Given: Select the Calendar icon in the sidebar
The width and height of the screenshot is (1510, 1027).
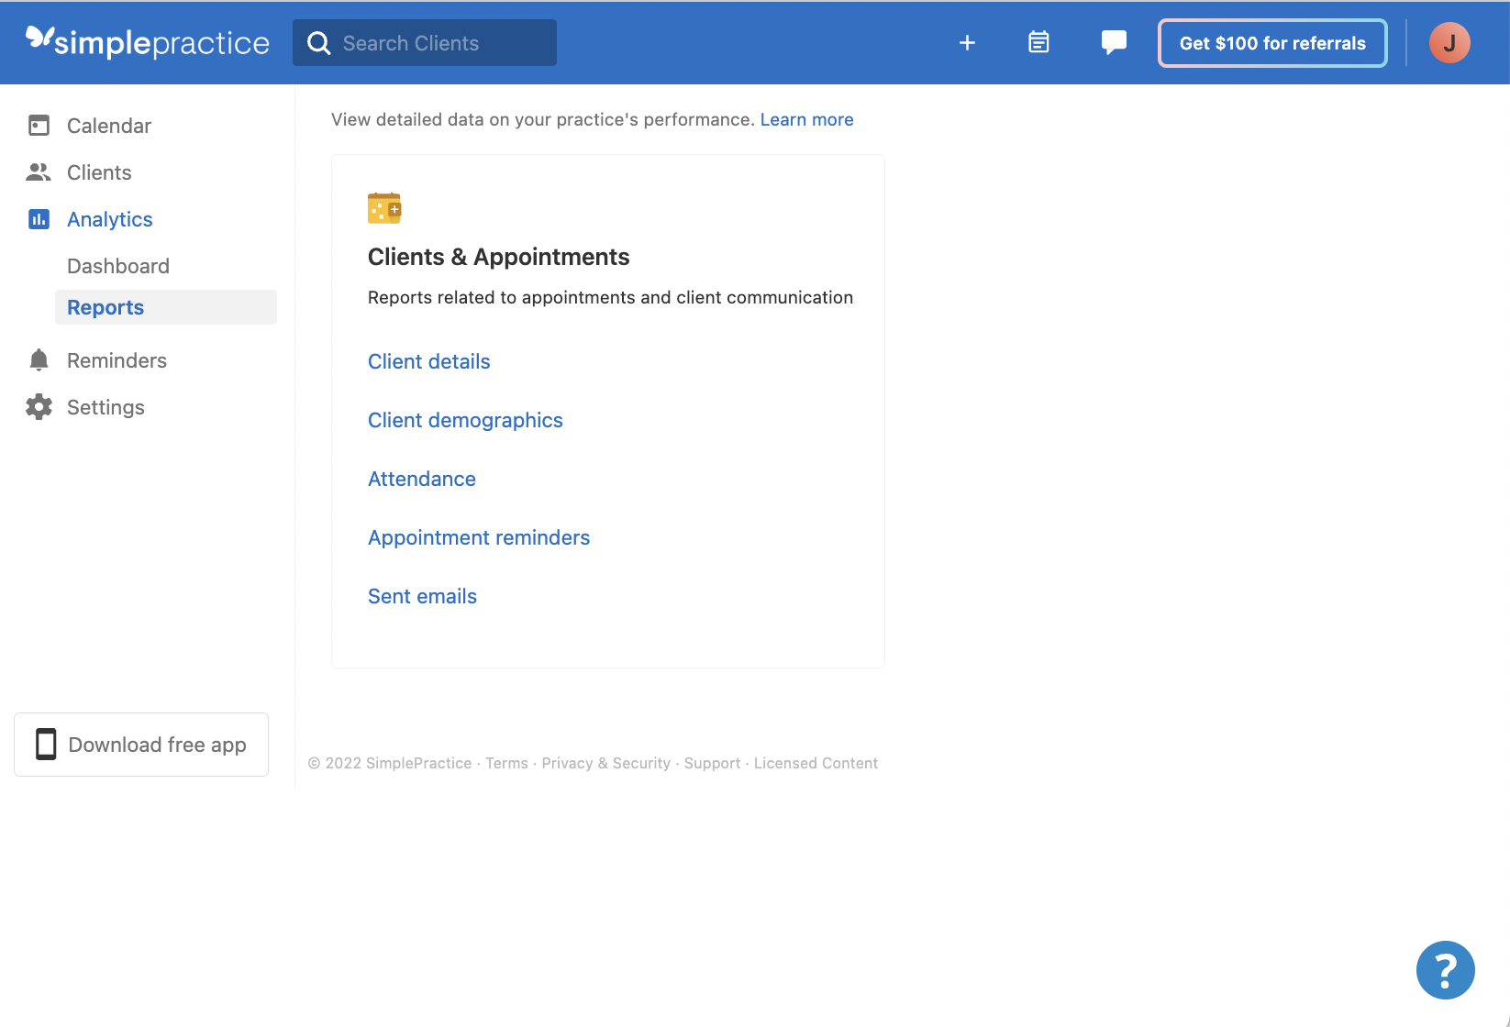Looking at the screenshot, I should [39, 125].
